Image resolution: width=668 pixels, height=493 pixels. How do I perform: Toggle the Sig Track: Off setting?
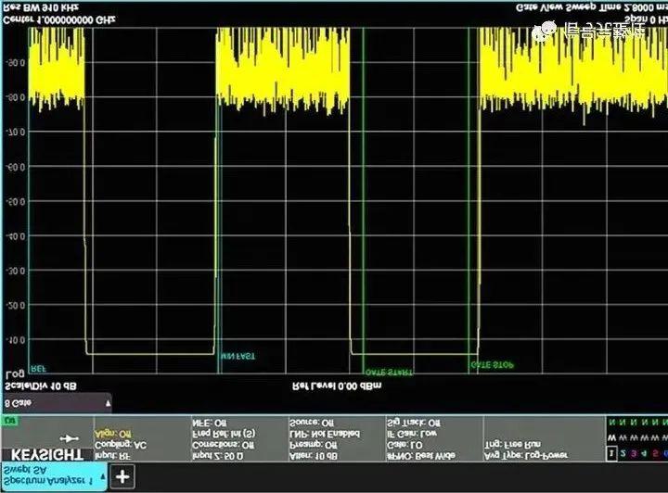pos(413,423)
